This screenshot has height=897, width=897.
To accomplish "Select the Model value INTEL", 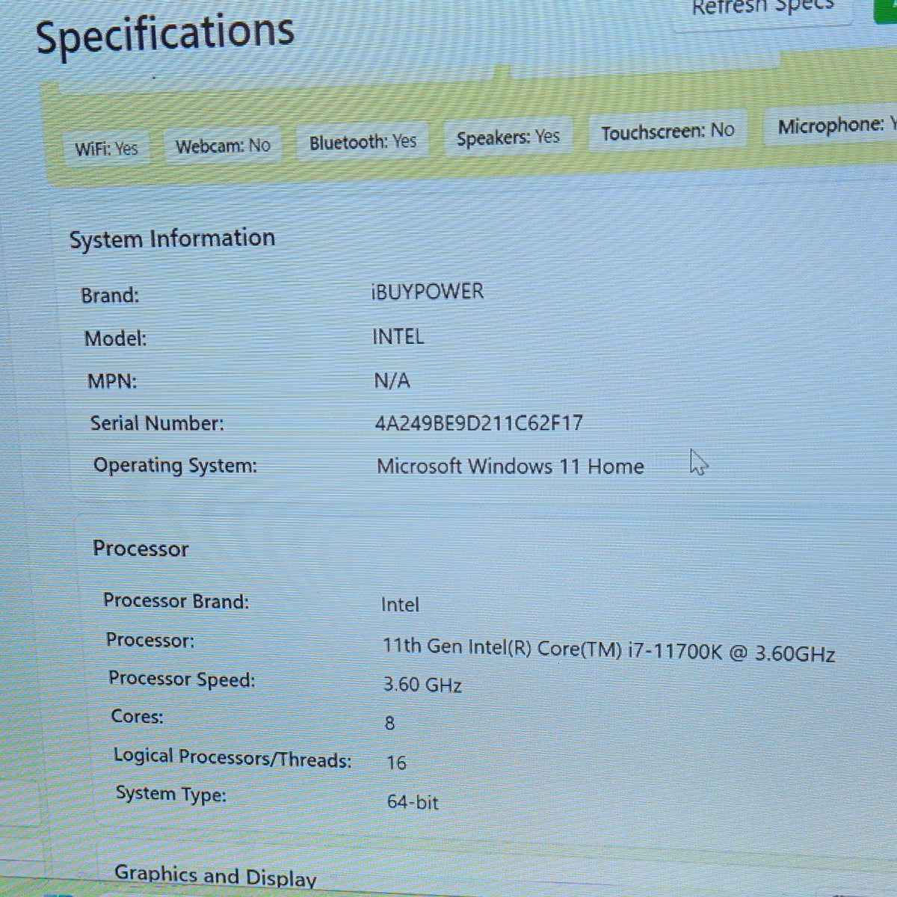I will click(x=398, y=337).
